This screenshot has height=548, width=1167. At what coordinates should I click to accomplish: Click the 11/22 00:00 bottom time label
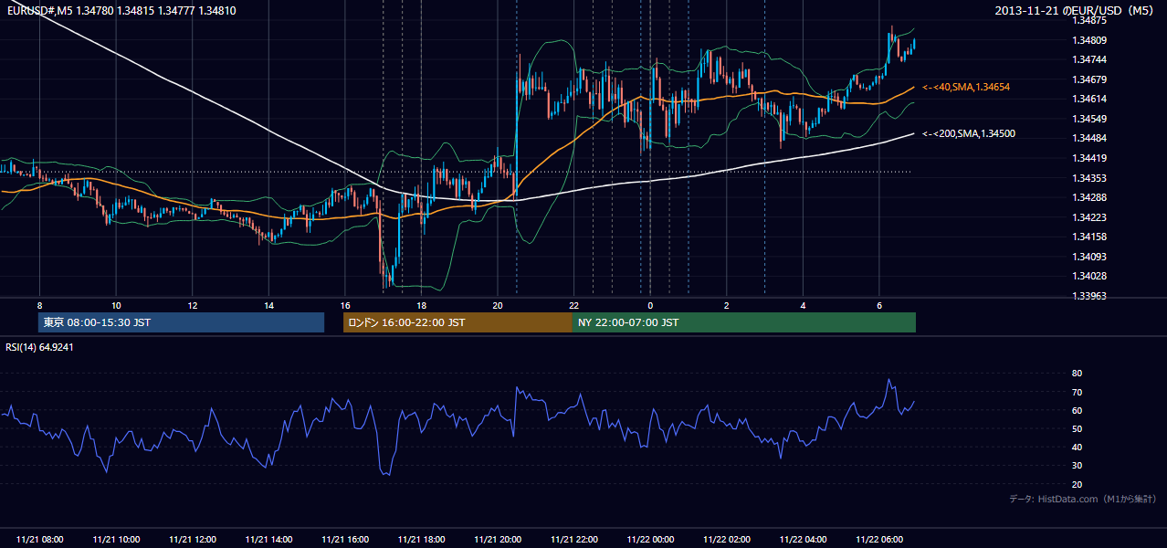[x=650, y=540]
